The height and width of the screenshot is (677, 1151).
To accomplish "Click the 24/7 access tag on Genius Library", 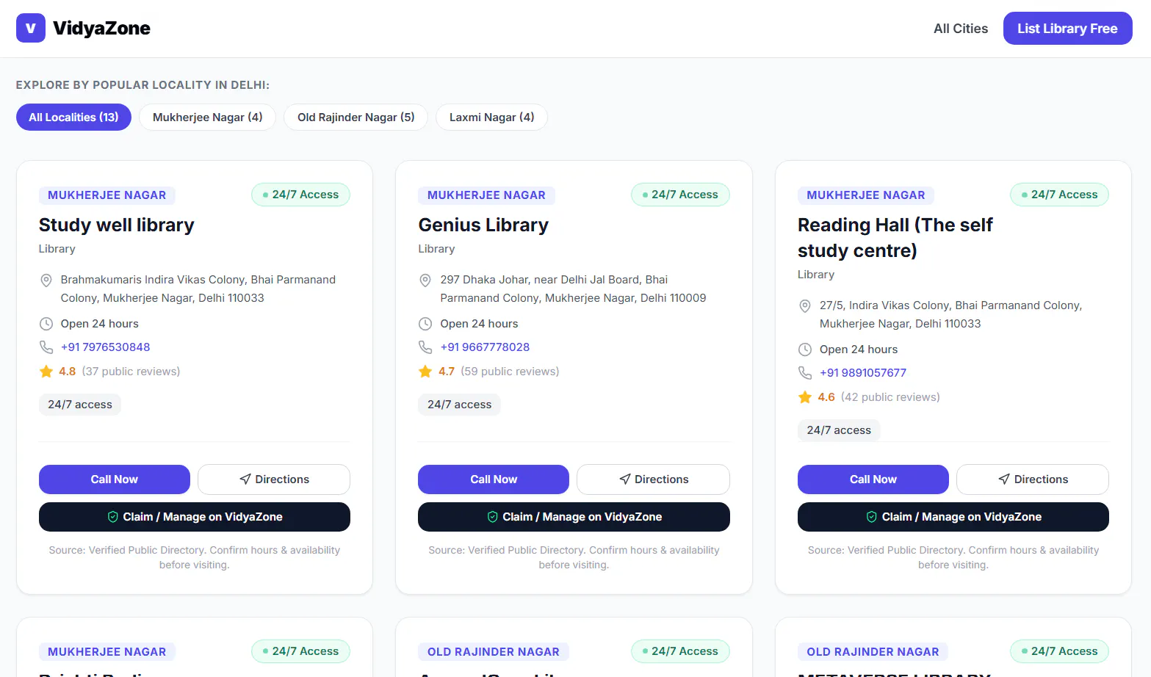I will point(460,405).
